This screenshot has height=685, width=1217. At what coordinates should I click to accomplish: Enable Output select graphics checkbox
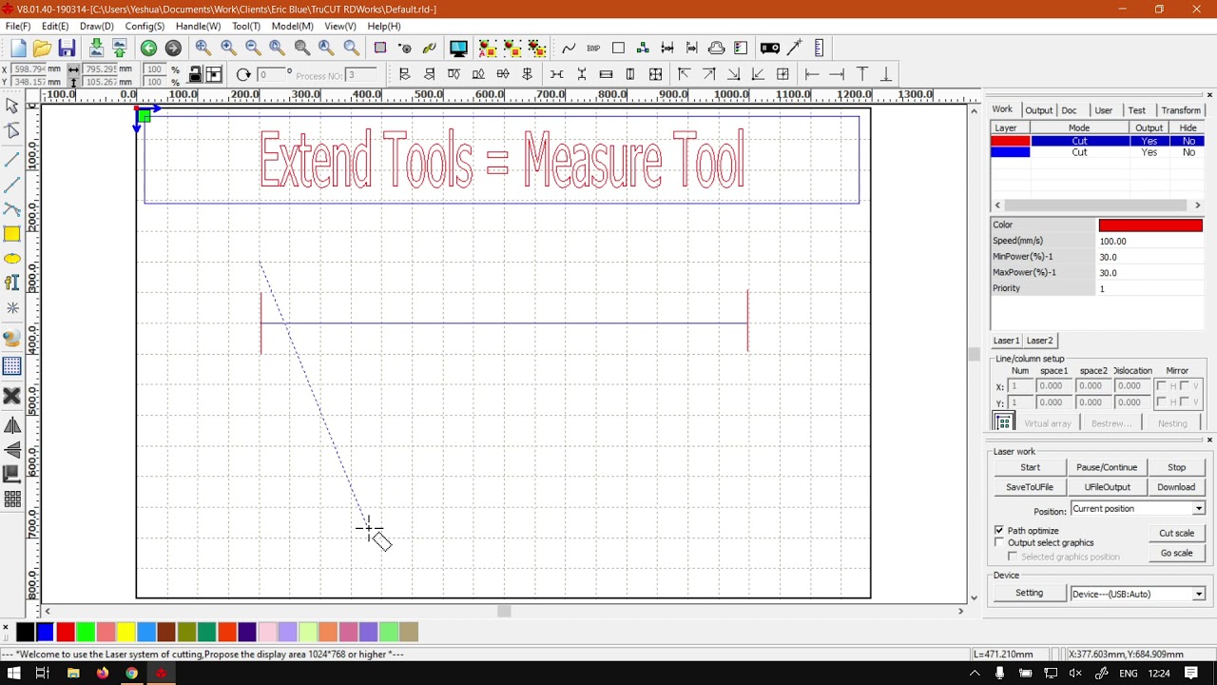999,542
